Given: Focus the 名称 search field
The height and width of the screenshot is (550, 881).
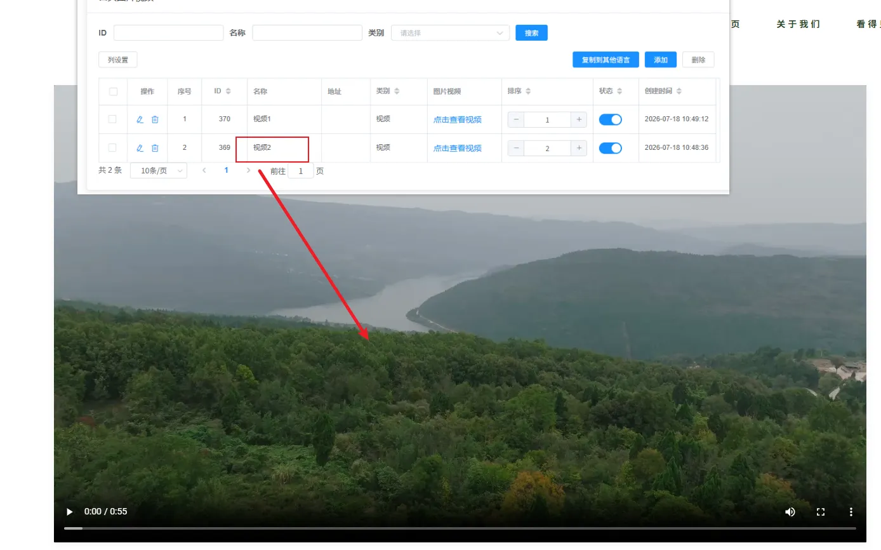Looking at the screenshot, I should click(x=307, y=33).
